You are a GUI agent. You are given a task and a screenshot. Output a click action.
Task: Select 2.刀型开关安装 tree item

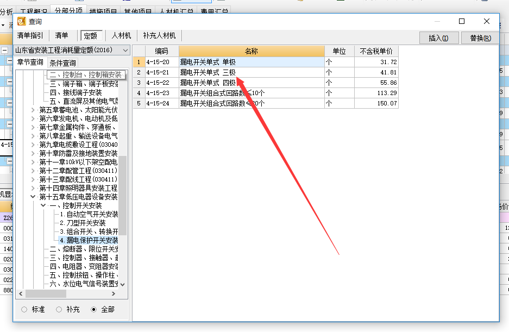tap(83, 223)
